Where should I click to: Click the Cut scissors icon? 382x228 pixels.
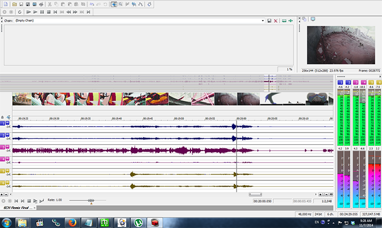click(49, 4)
